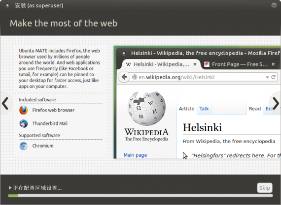Screen dimensions: 281x205
Task: Switch to Helsinki - Wikipedia tab
Action: coord(161,64)
